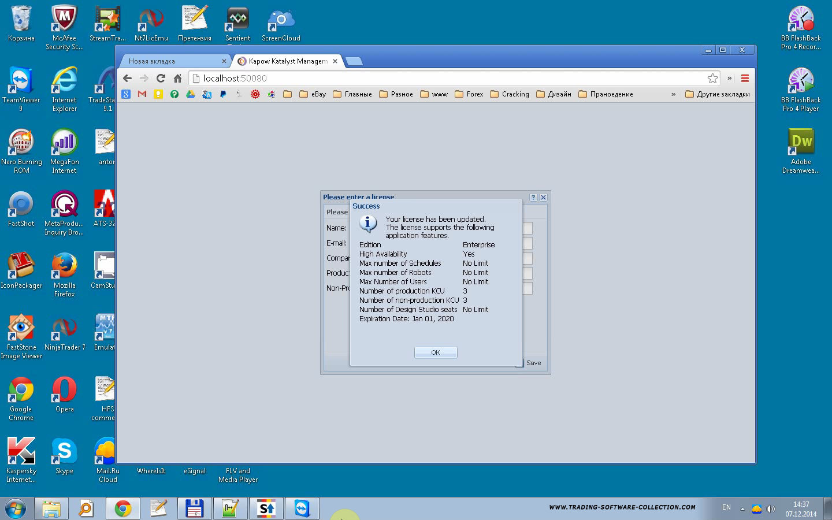This screenshot has height=520, width=832.
Task: Go back using the browser back arrow
Action: (127, 79)
